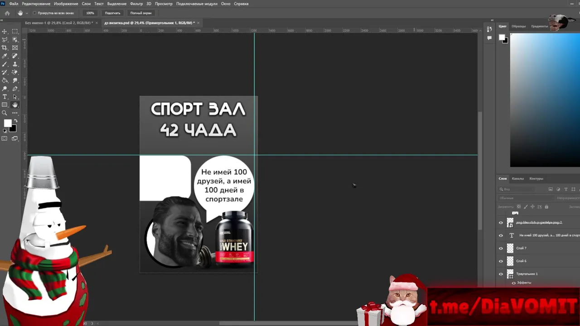
Task: Click the foreground color swatch in toolbox
Action: point(7,124)
